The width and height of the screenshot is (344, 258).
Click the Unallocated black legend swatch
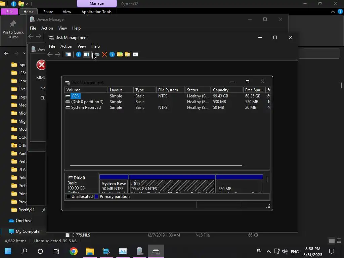68,197
